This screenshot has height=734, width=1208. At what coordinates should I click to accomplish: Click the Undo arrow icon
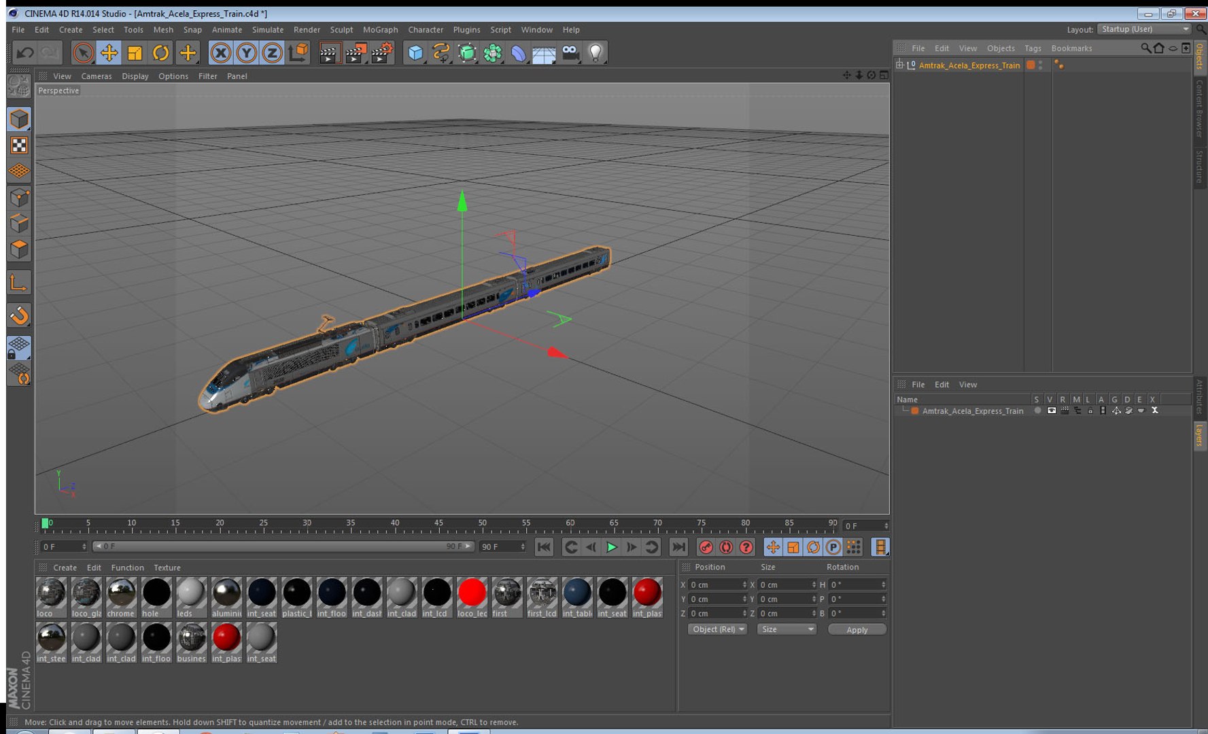25,52
